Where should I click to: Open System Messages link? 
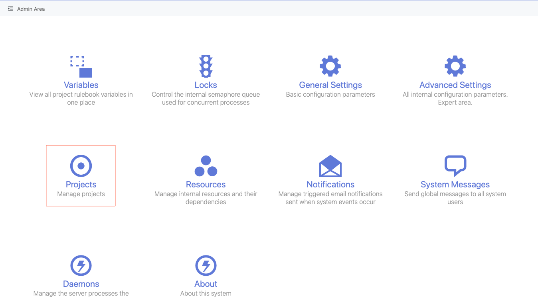click(455, 184)
